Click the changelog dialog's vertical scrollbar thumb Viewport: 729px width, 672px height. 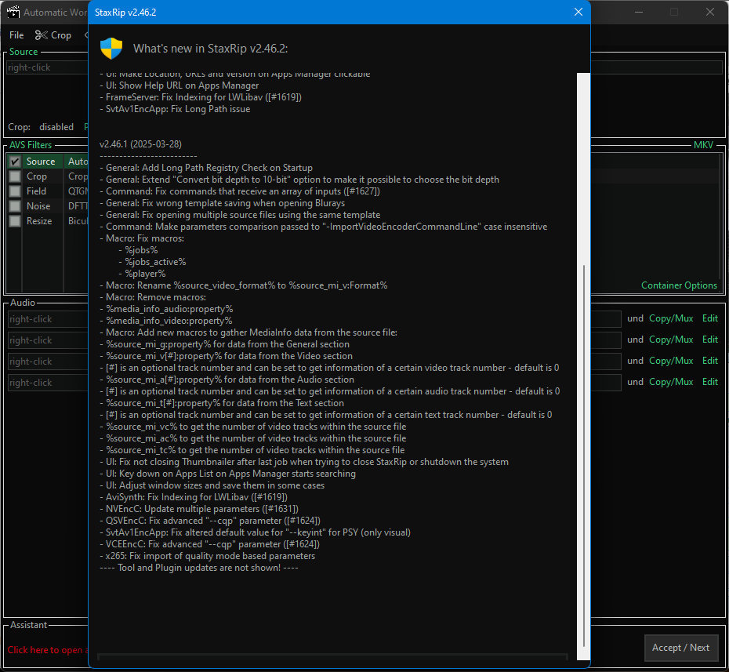[x=583, y=456]
